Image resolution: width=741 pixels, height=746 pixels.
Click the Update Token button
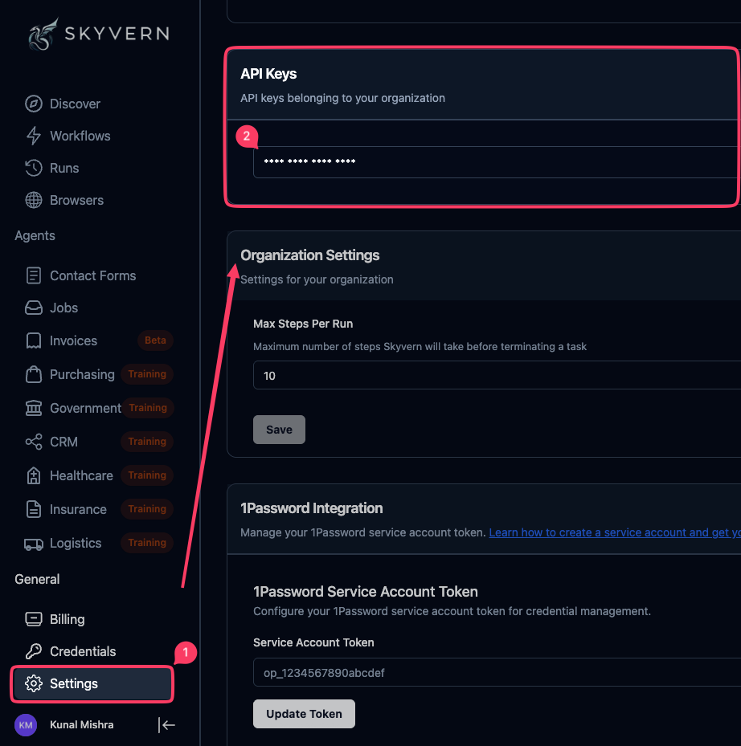tap(304, 713)
